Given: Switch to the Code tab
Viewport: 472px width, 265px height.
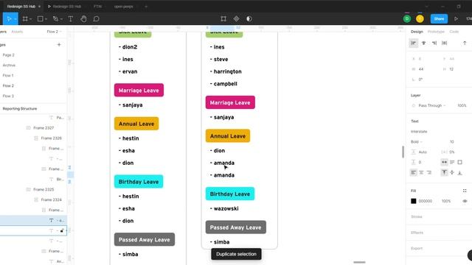Looking at the screenshot, I should click(454, 32).
